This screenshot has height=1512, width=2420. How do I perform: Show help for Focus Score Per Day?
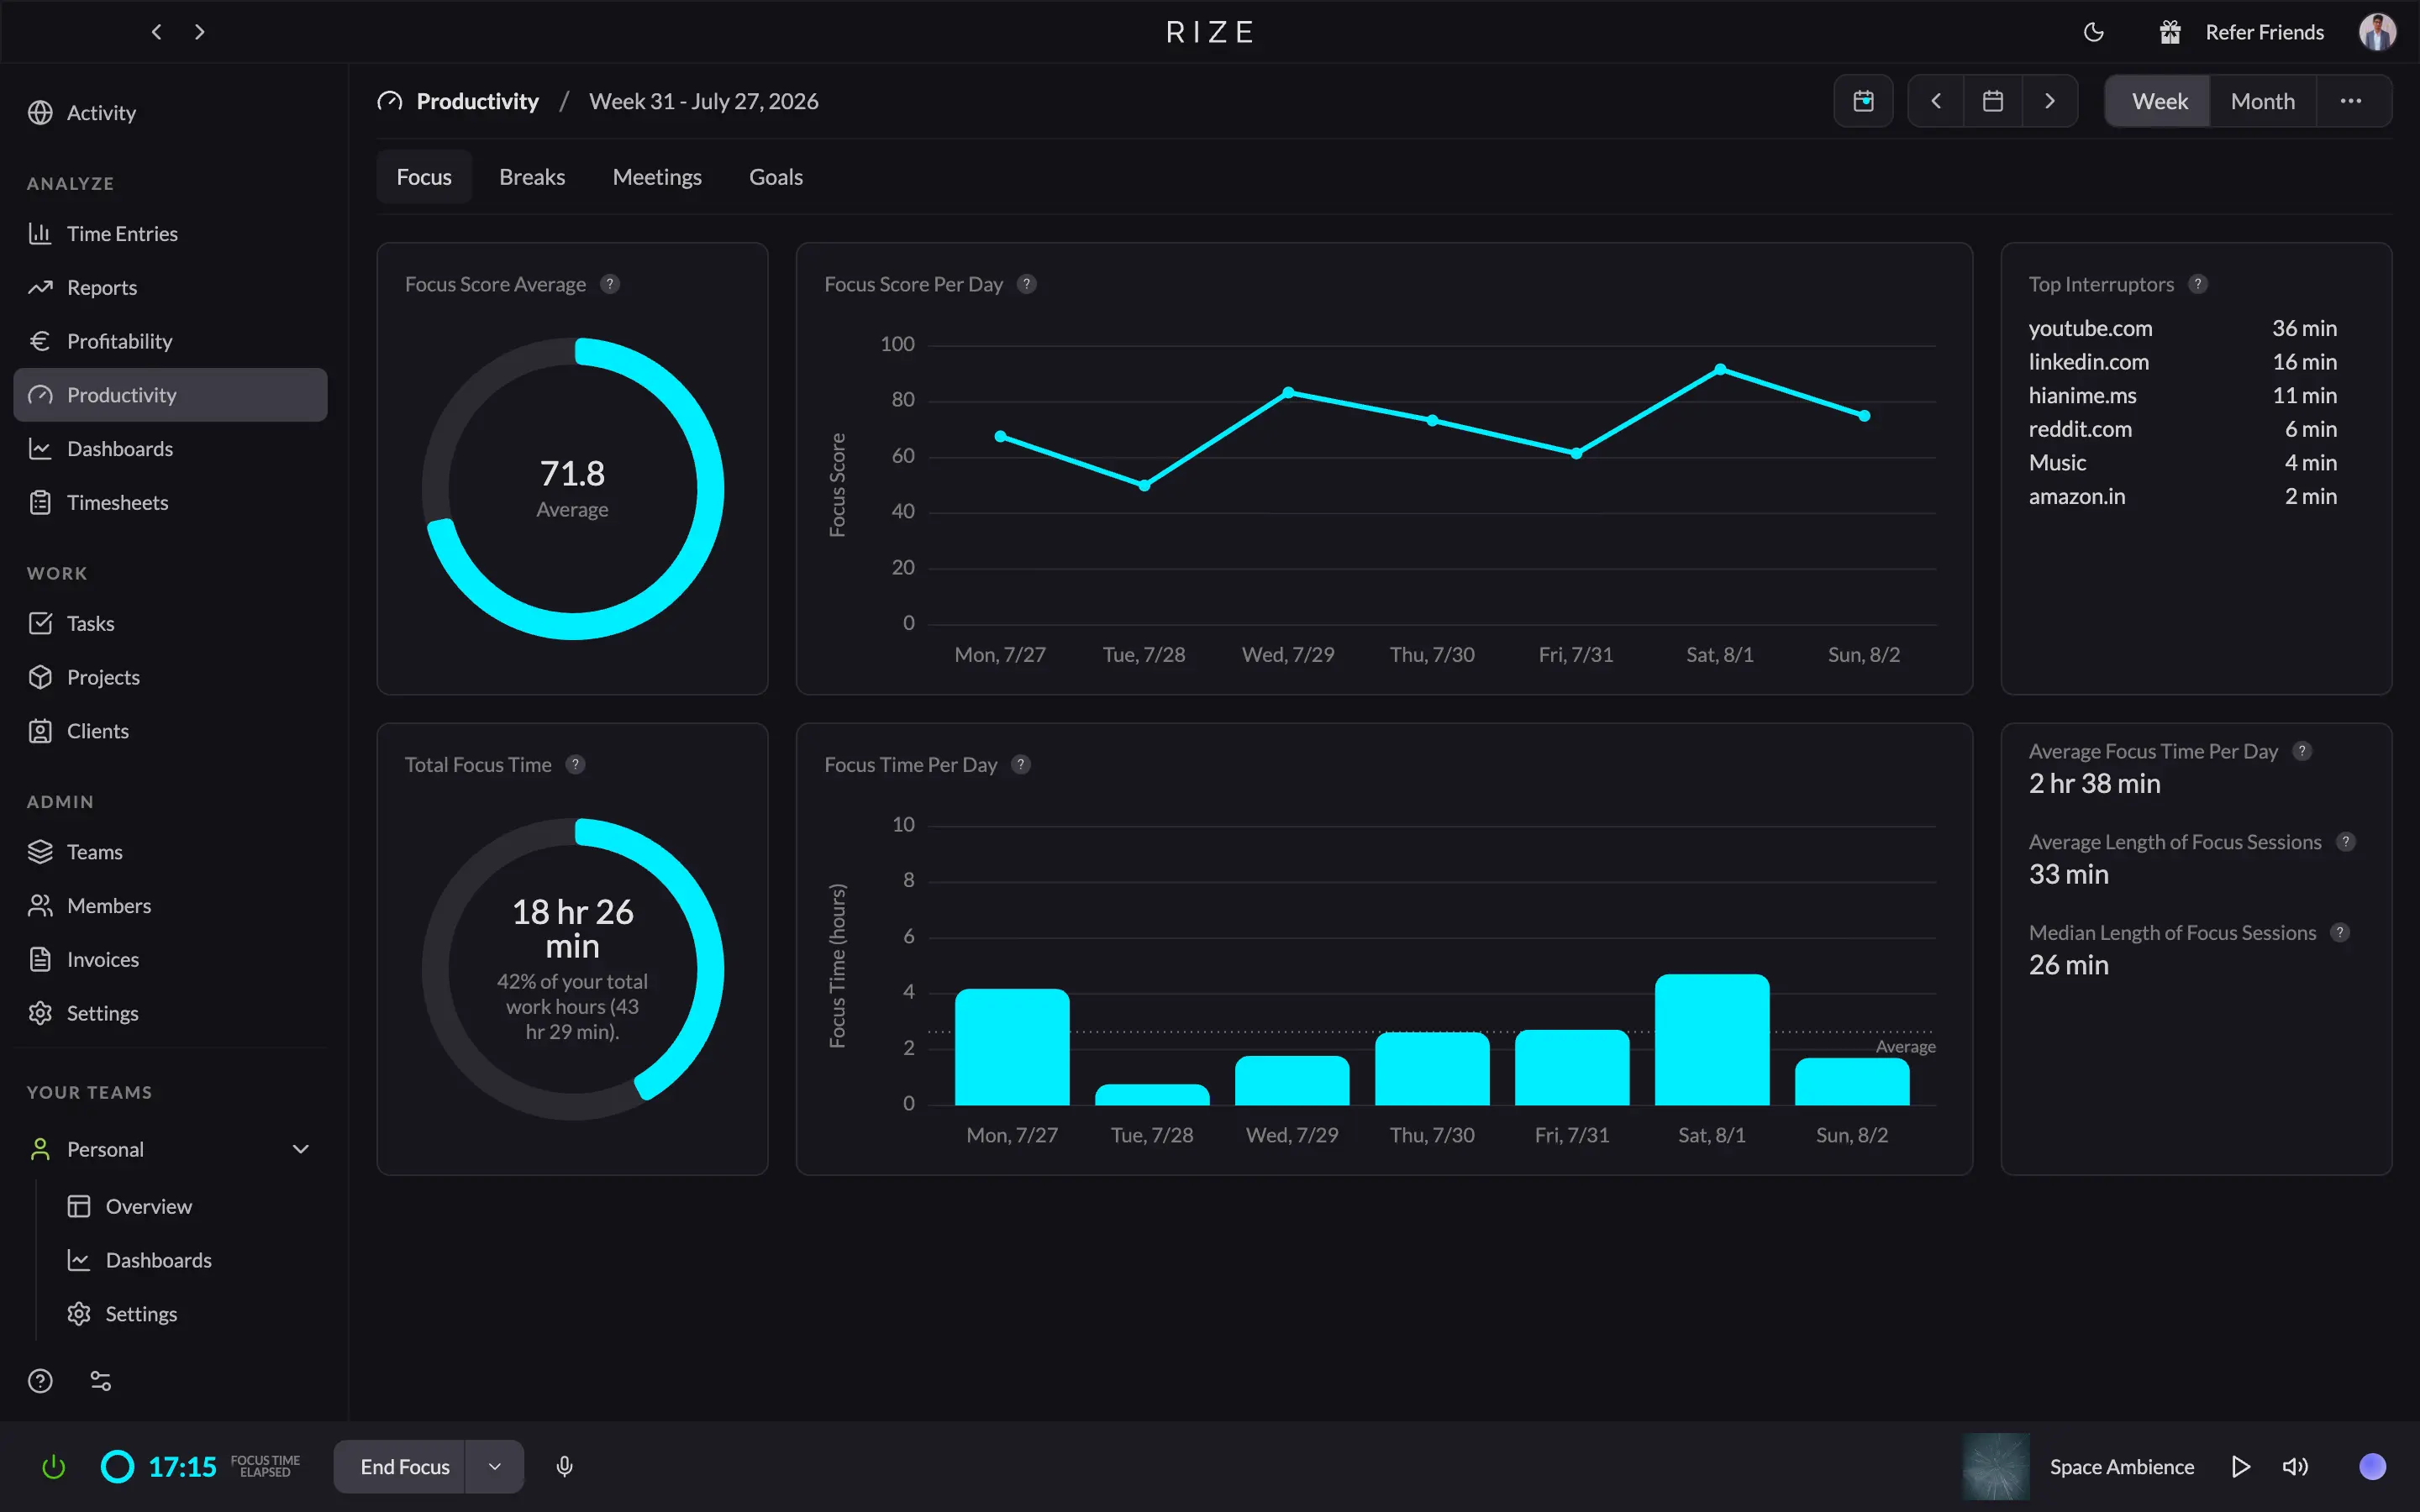point(1027,284)
